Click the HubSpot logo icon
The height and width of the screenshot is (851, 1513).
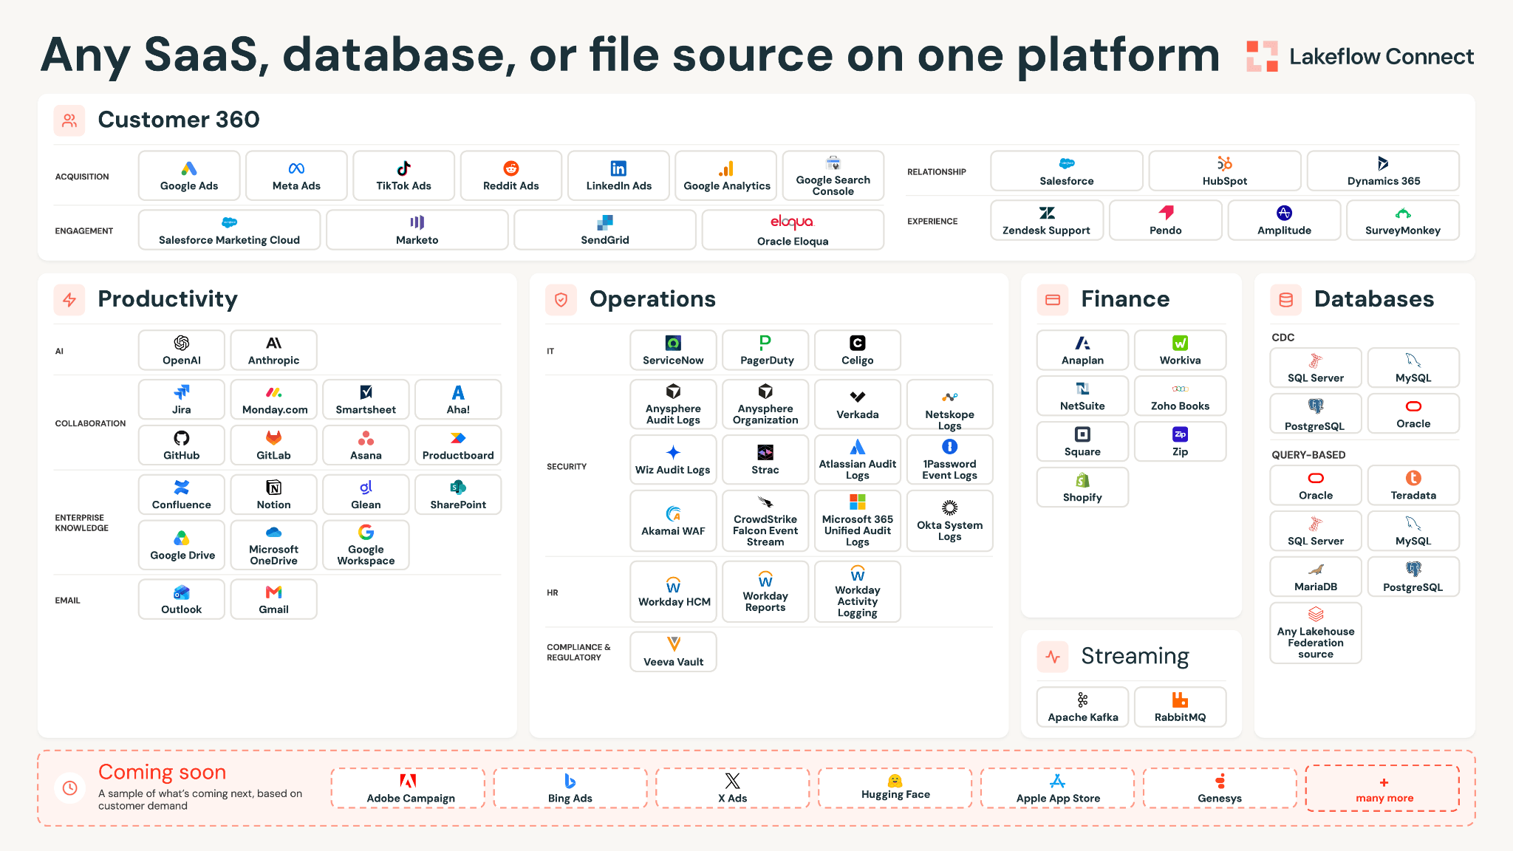1225,163
